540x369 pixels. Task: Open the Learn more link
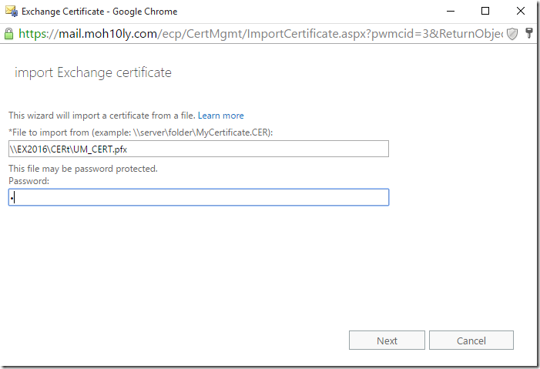[x=221, y=116]
